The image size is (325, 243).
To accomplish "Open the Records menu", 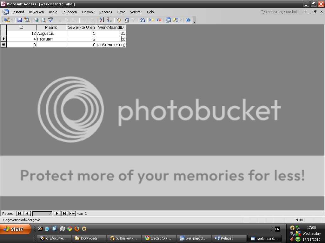I will pyautogui.click(x=105, y=12).
